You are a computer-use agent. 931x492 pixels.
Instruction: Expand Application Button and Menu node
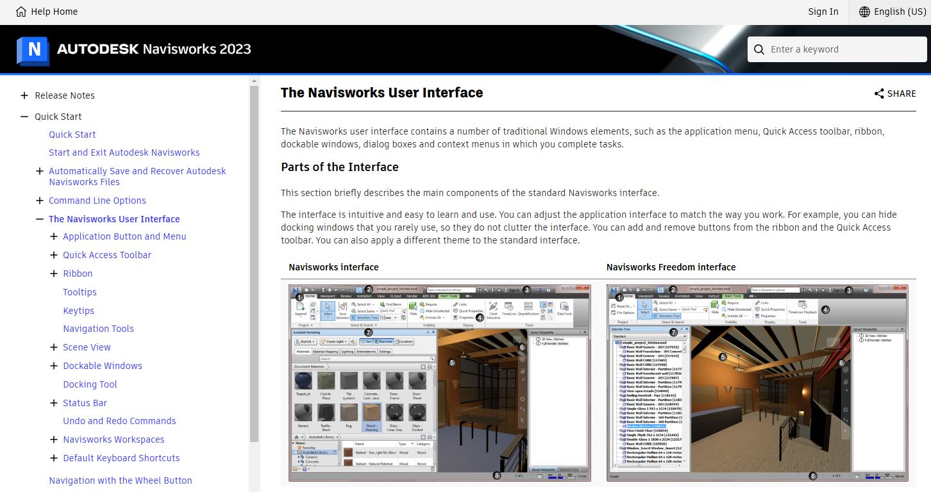pos(54,236)
